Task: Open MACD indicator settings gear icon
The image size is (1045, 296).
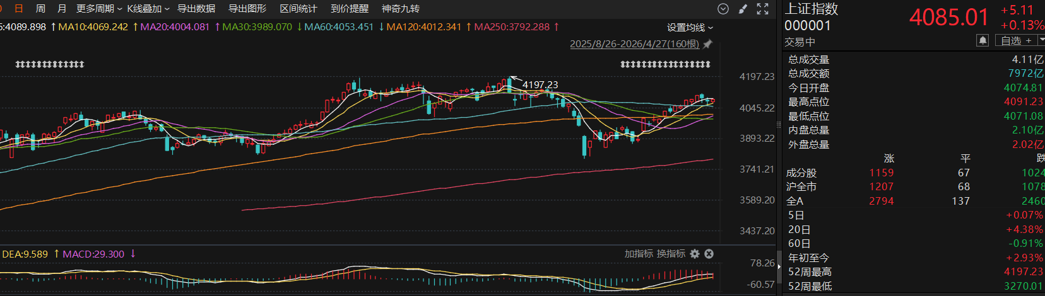Action: (x=695, y=253)
